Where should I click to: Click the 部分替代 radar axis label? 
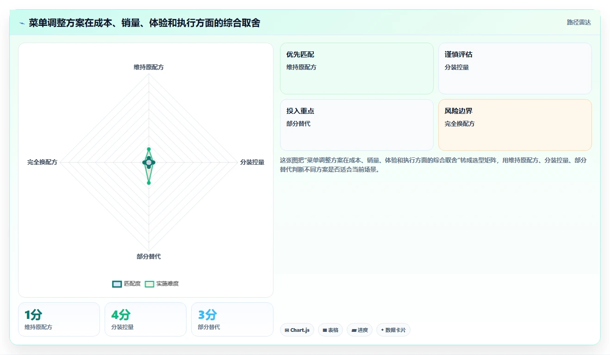pyautogui.click(x=149, y=256)
